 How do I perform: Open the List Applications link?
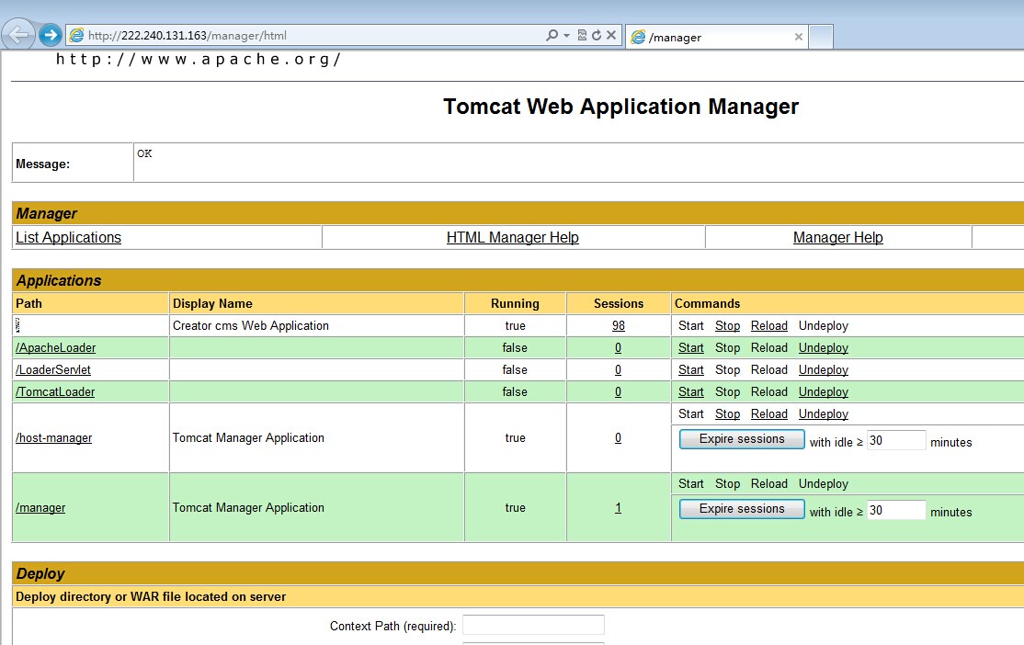coord(69,238)
